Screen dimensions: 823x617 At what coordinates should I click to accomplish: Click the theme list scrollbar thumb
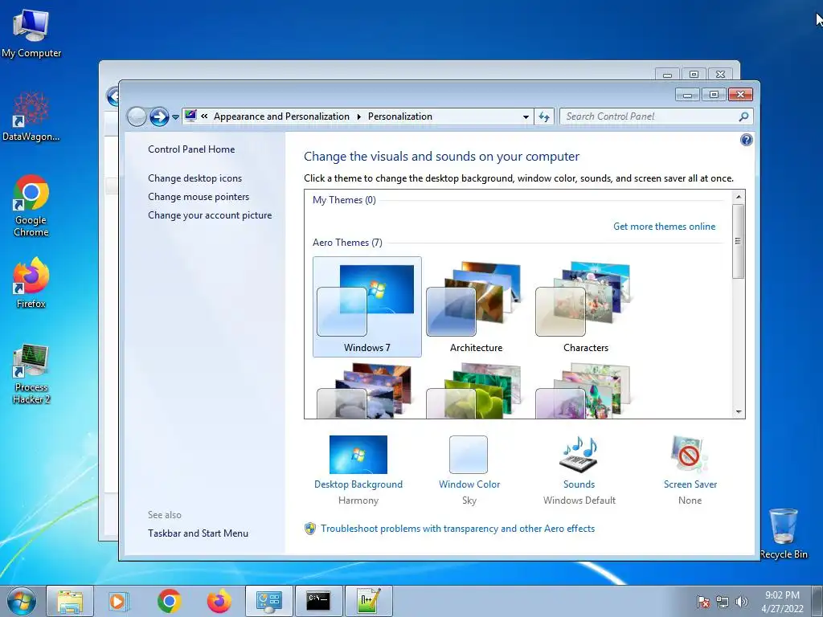point(739,241)
